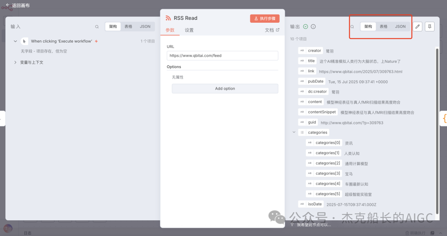Select 表格 view in input panel

tap(128, 26)
